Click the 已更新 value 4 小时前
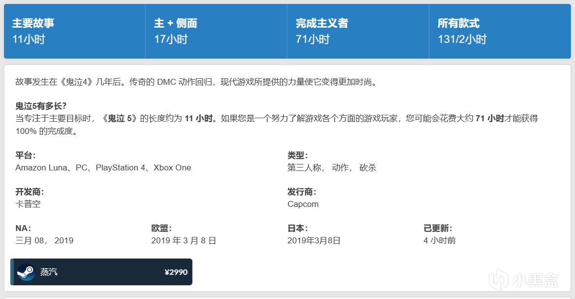The height and width of the screenshot is (299, 575). 439,240
